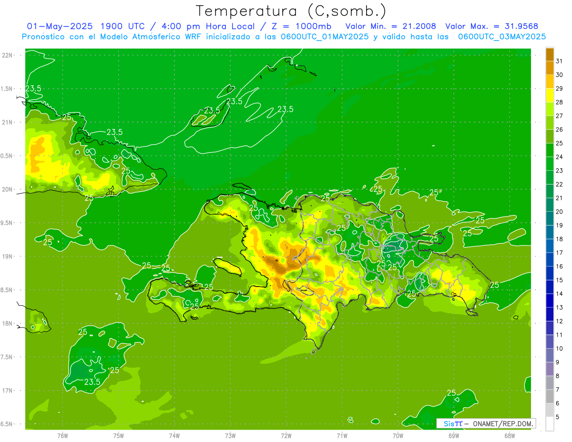572x442 pixels.
Task: Click valid-until time "0600UTC_03MAY2025"
Action: [x=502, y=37]
